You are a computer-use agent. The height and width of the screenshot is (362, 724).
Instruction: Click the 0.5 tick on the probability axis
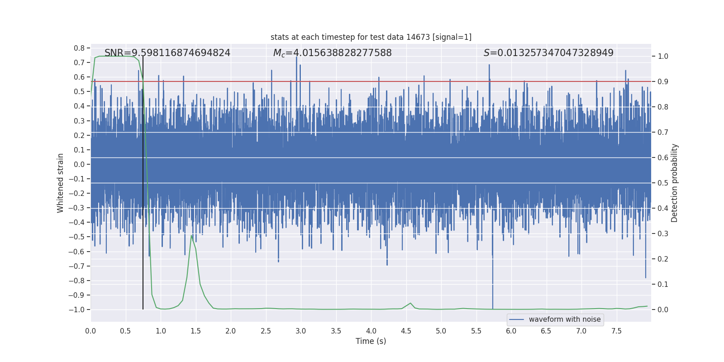tap(663, 183)
